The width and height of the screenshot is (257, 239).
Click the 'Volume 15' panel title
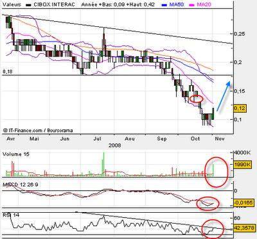(16, 154)
